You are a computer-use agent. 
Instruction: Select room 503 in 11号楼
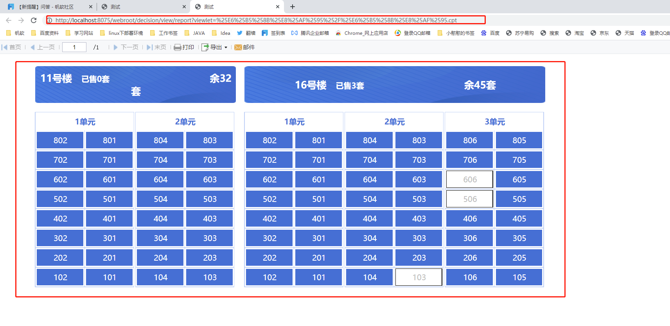click(210, 199)
